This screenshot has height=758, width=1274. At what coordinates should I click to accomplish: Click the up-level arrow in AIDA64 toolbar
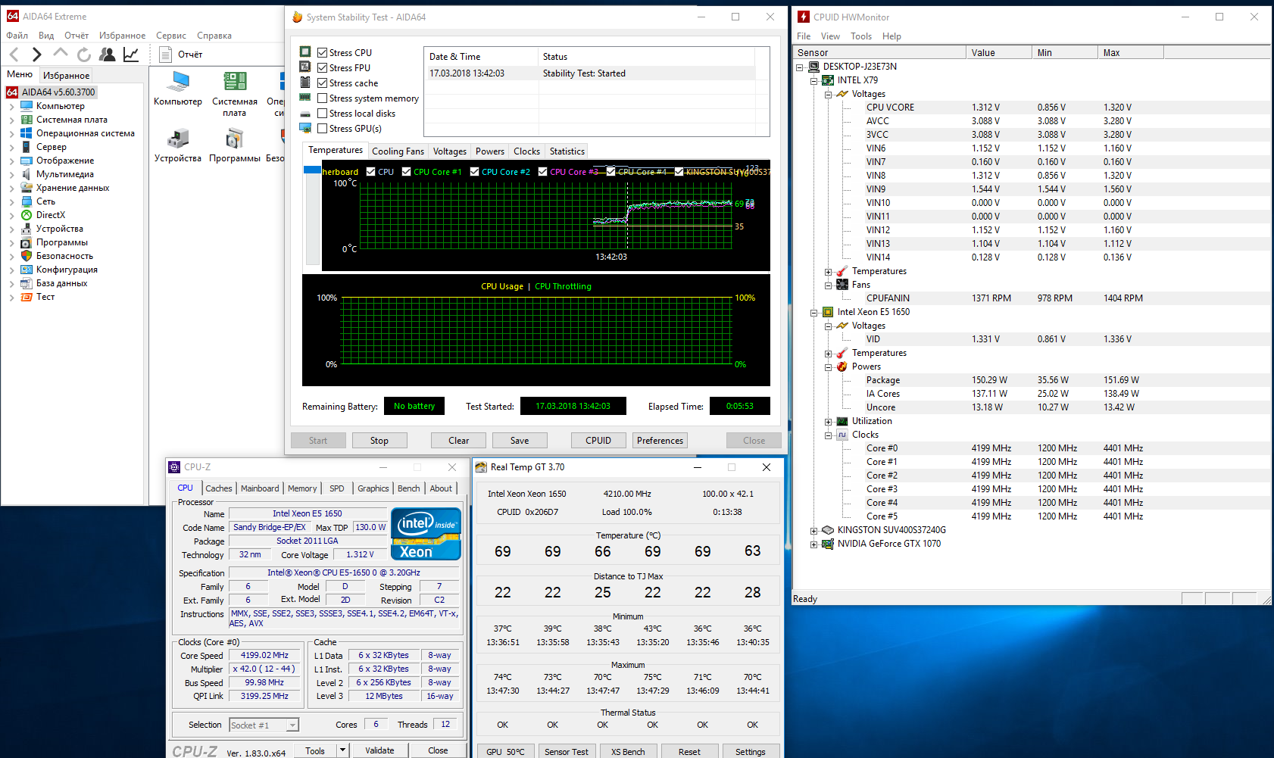coord(61,54)
